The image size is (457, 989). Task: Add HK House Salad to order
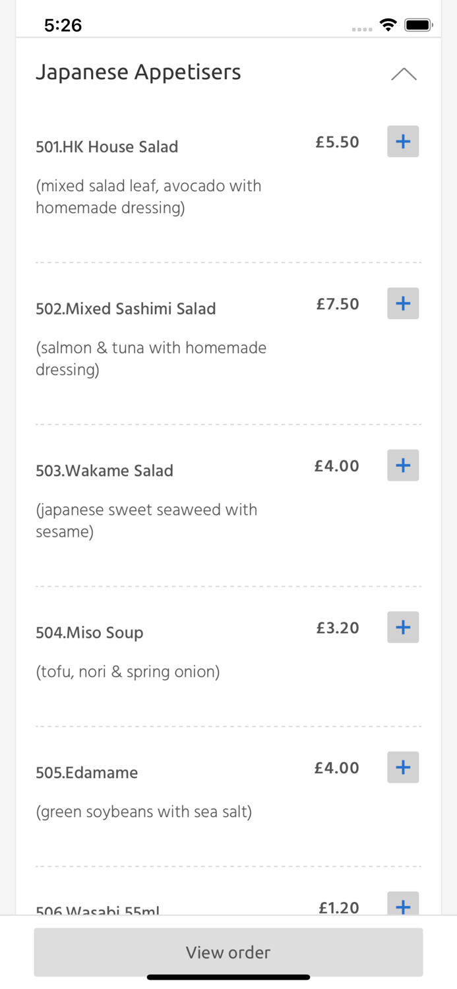(403, 141)
